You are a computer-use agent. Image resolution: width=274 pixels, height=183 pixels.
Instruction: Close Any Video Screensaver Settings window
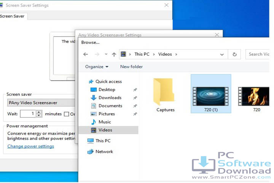217,35
